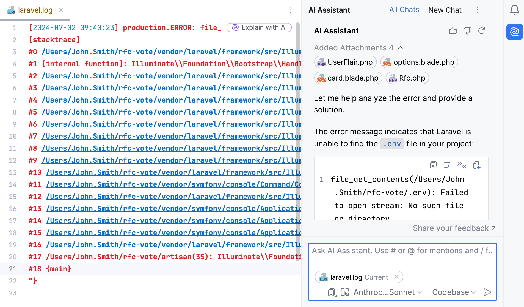Start a New Chat
The image size is (524, 307).
445,10
